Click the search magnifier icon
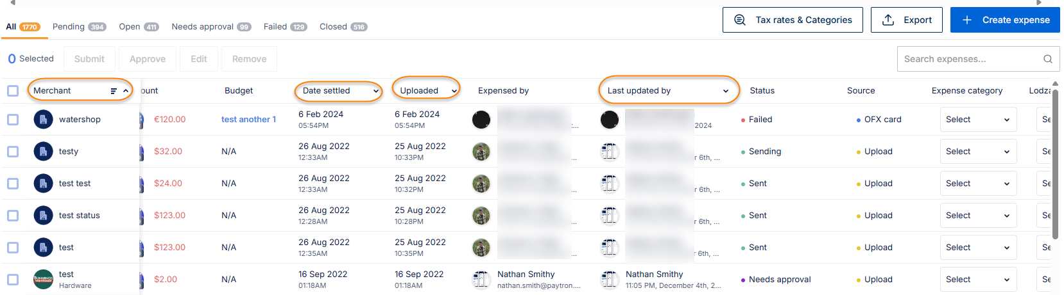Screen dimensions: 1064x295 click(x=1047, y=59)
